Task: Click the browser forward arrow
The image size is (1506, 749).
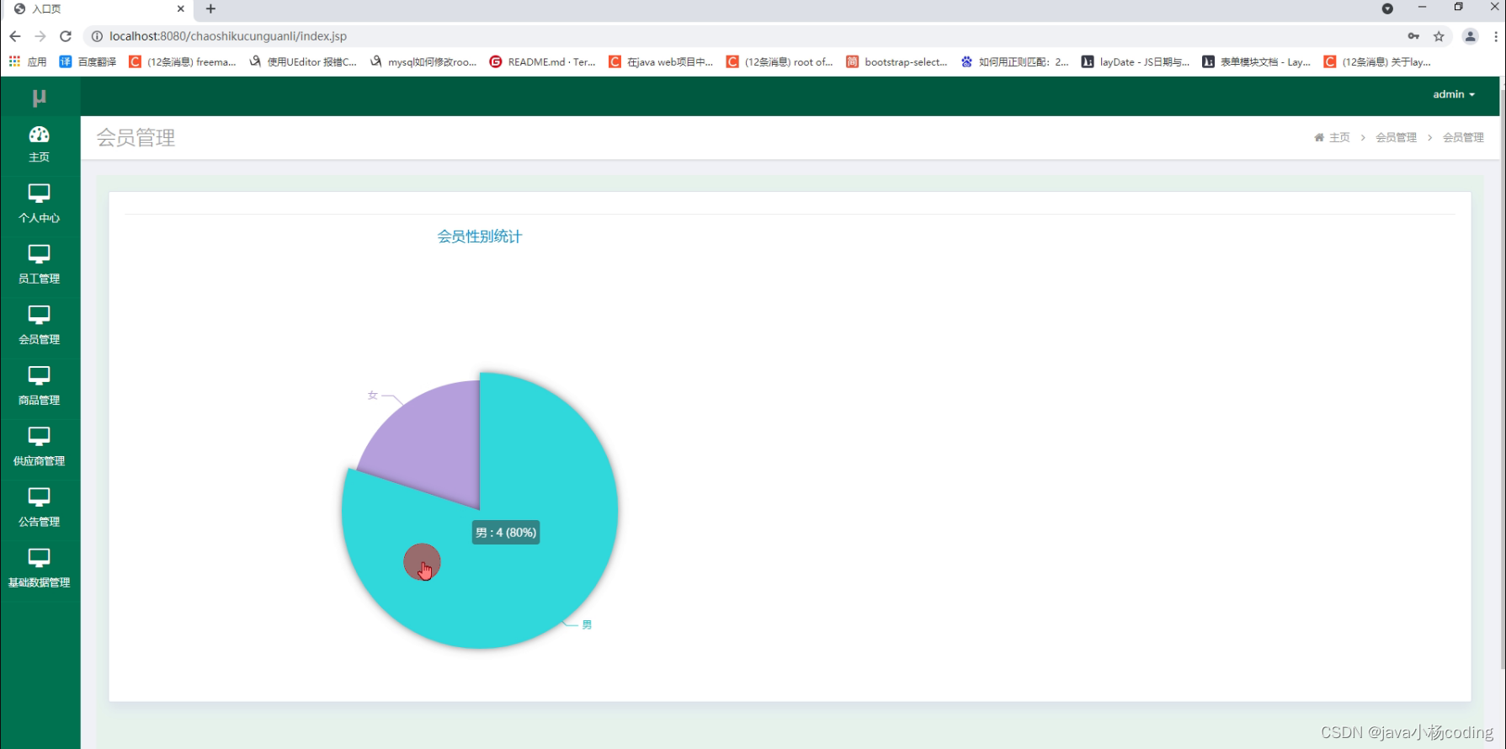Action: pos(40,36)
